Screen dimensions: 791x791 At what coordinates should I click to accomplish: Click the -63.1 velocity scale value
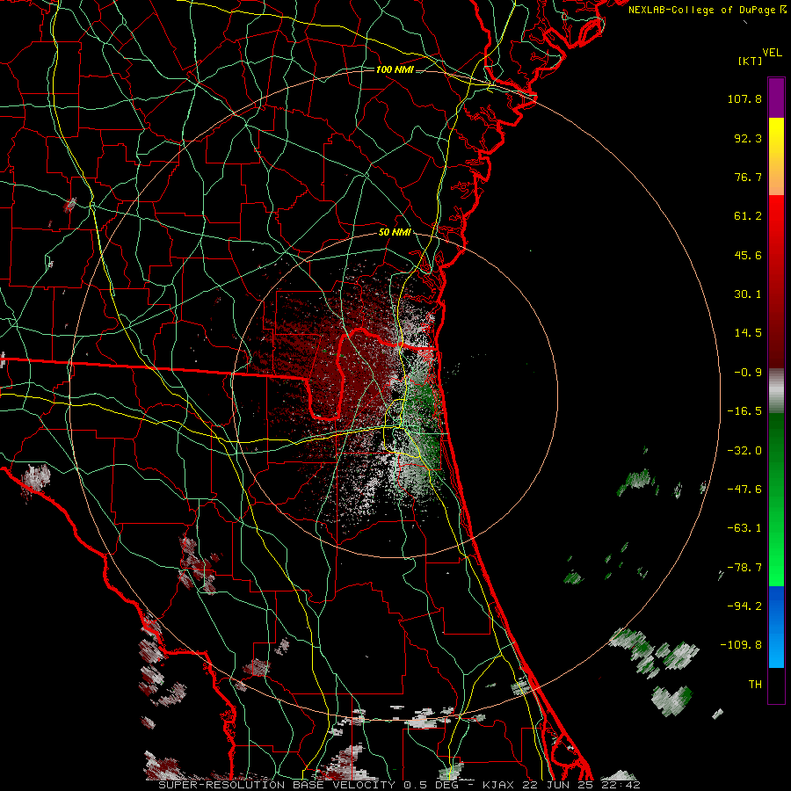pos(744,528)
